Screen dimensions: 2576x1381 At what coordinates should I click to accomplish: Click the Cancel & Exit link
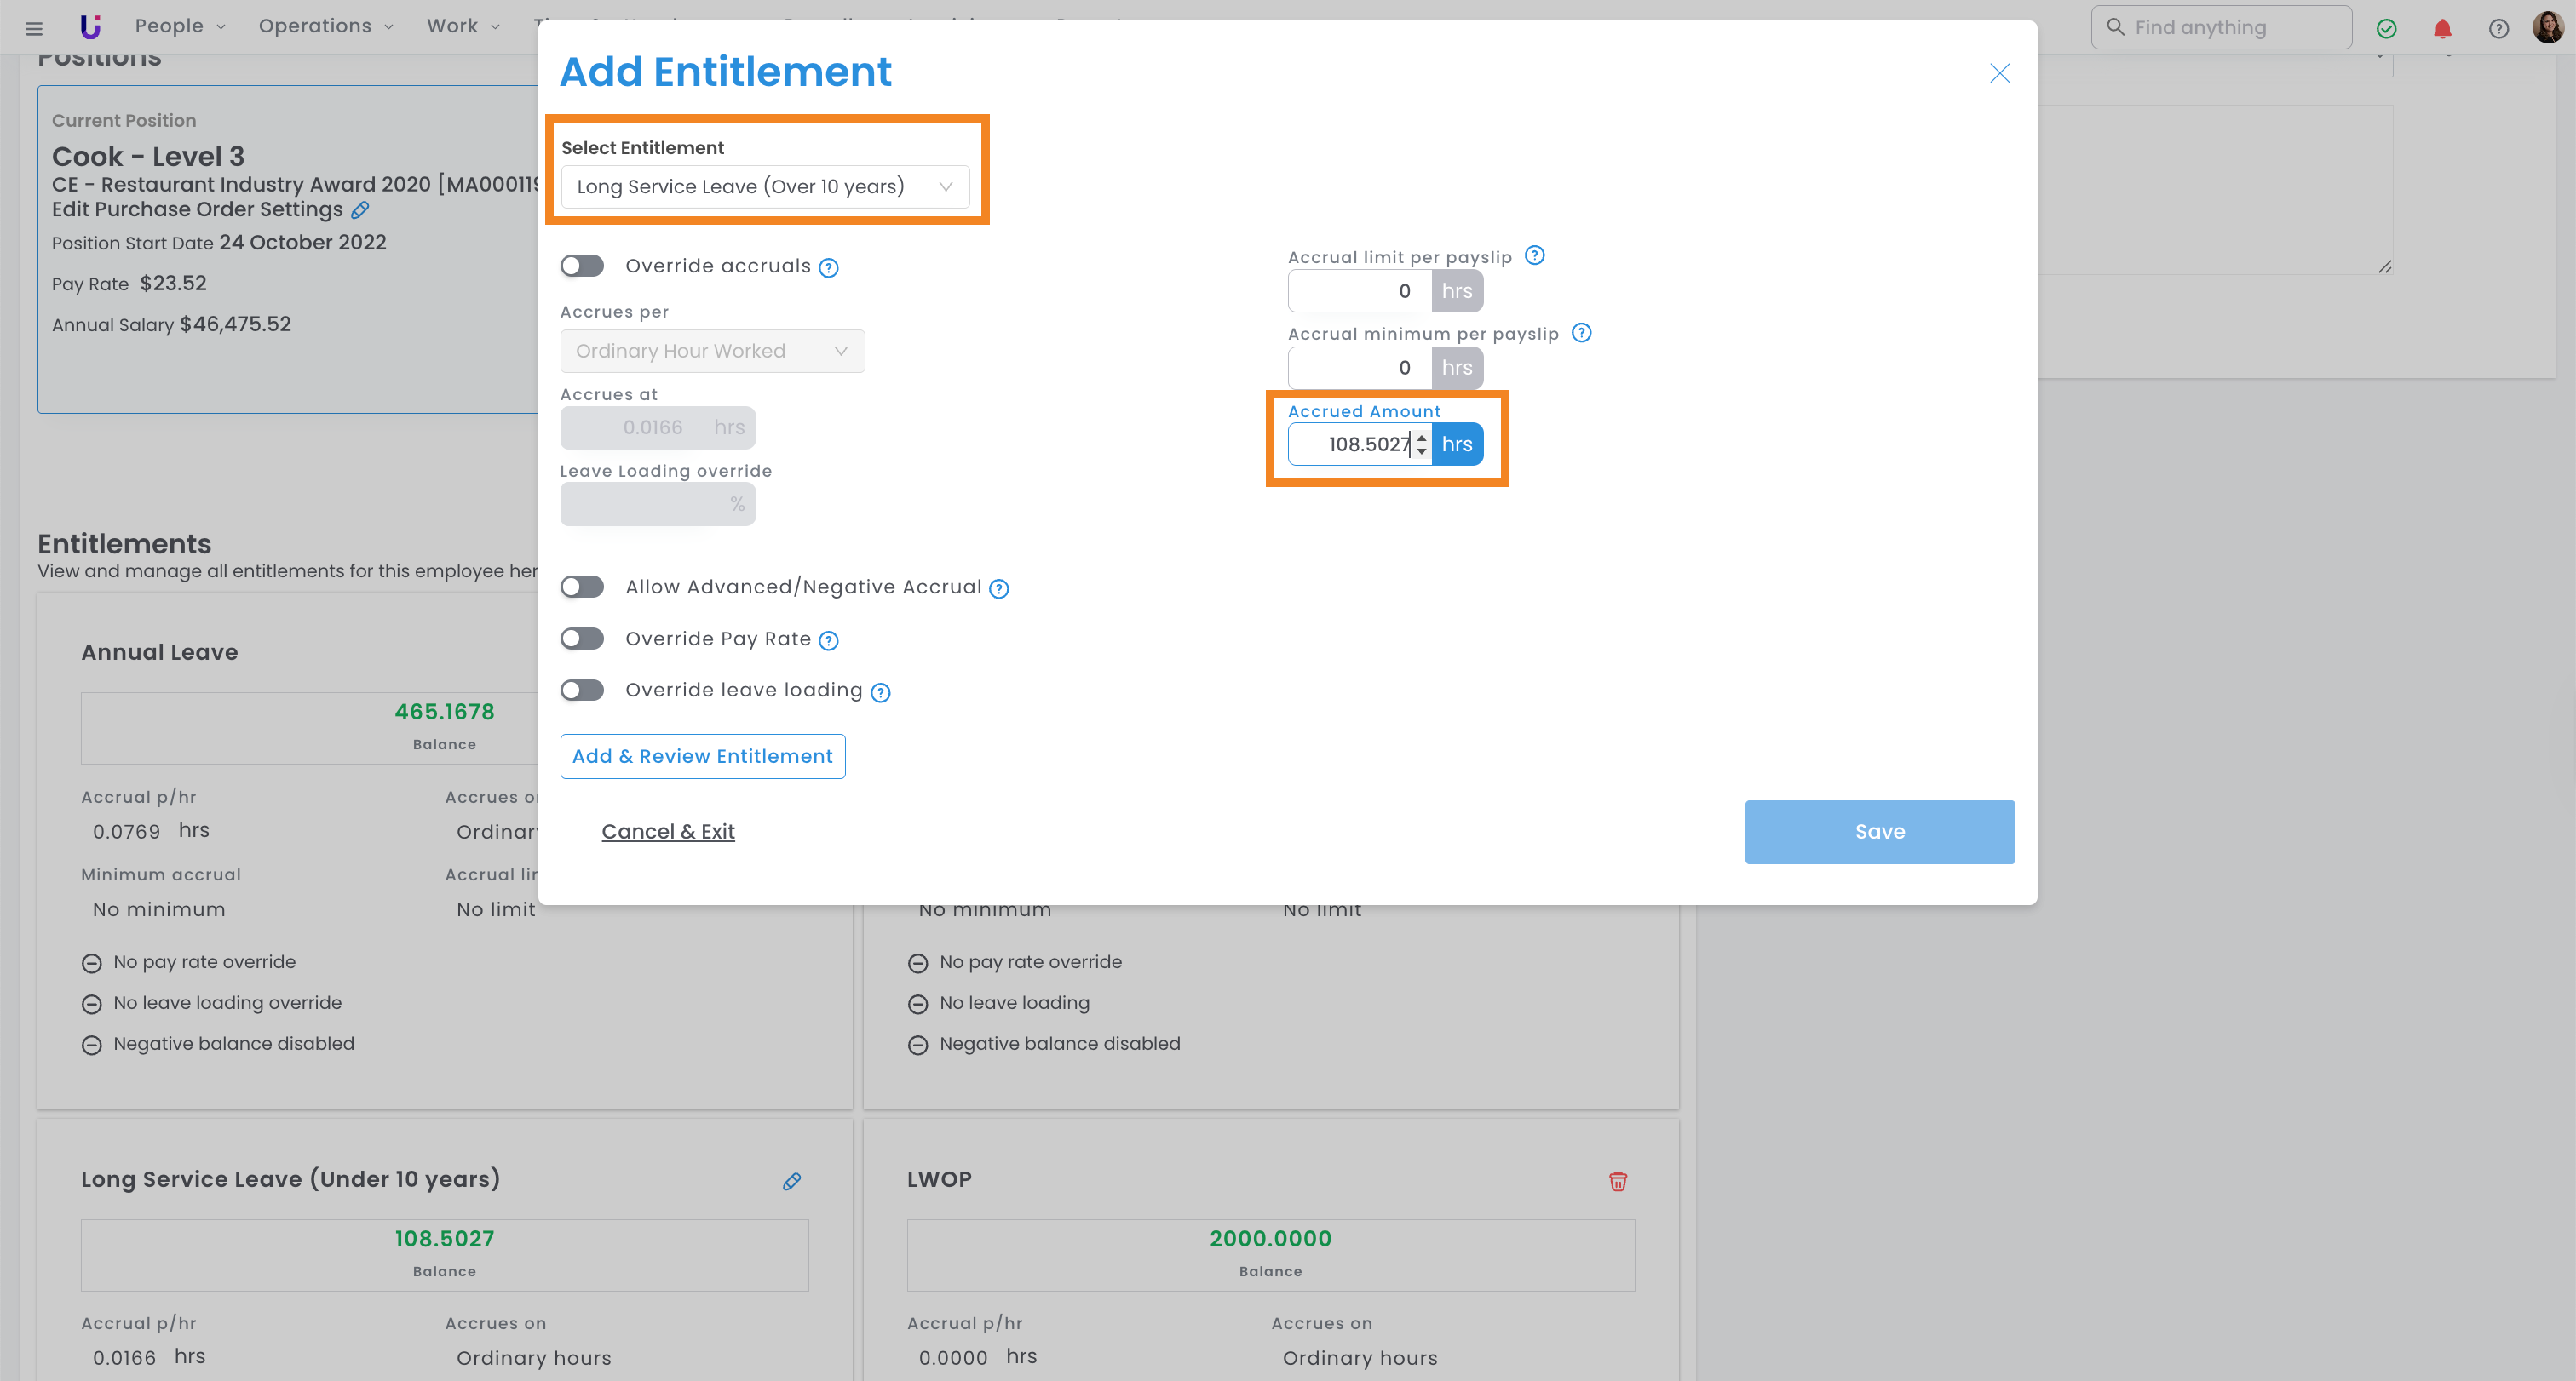coord(668,831)
